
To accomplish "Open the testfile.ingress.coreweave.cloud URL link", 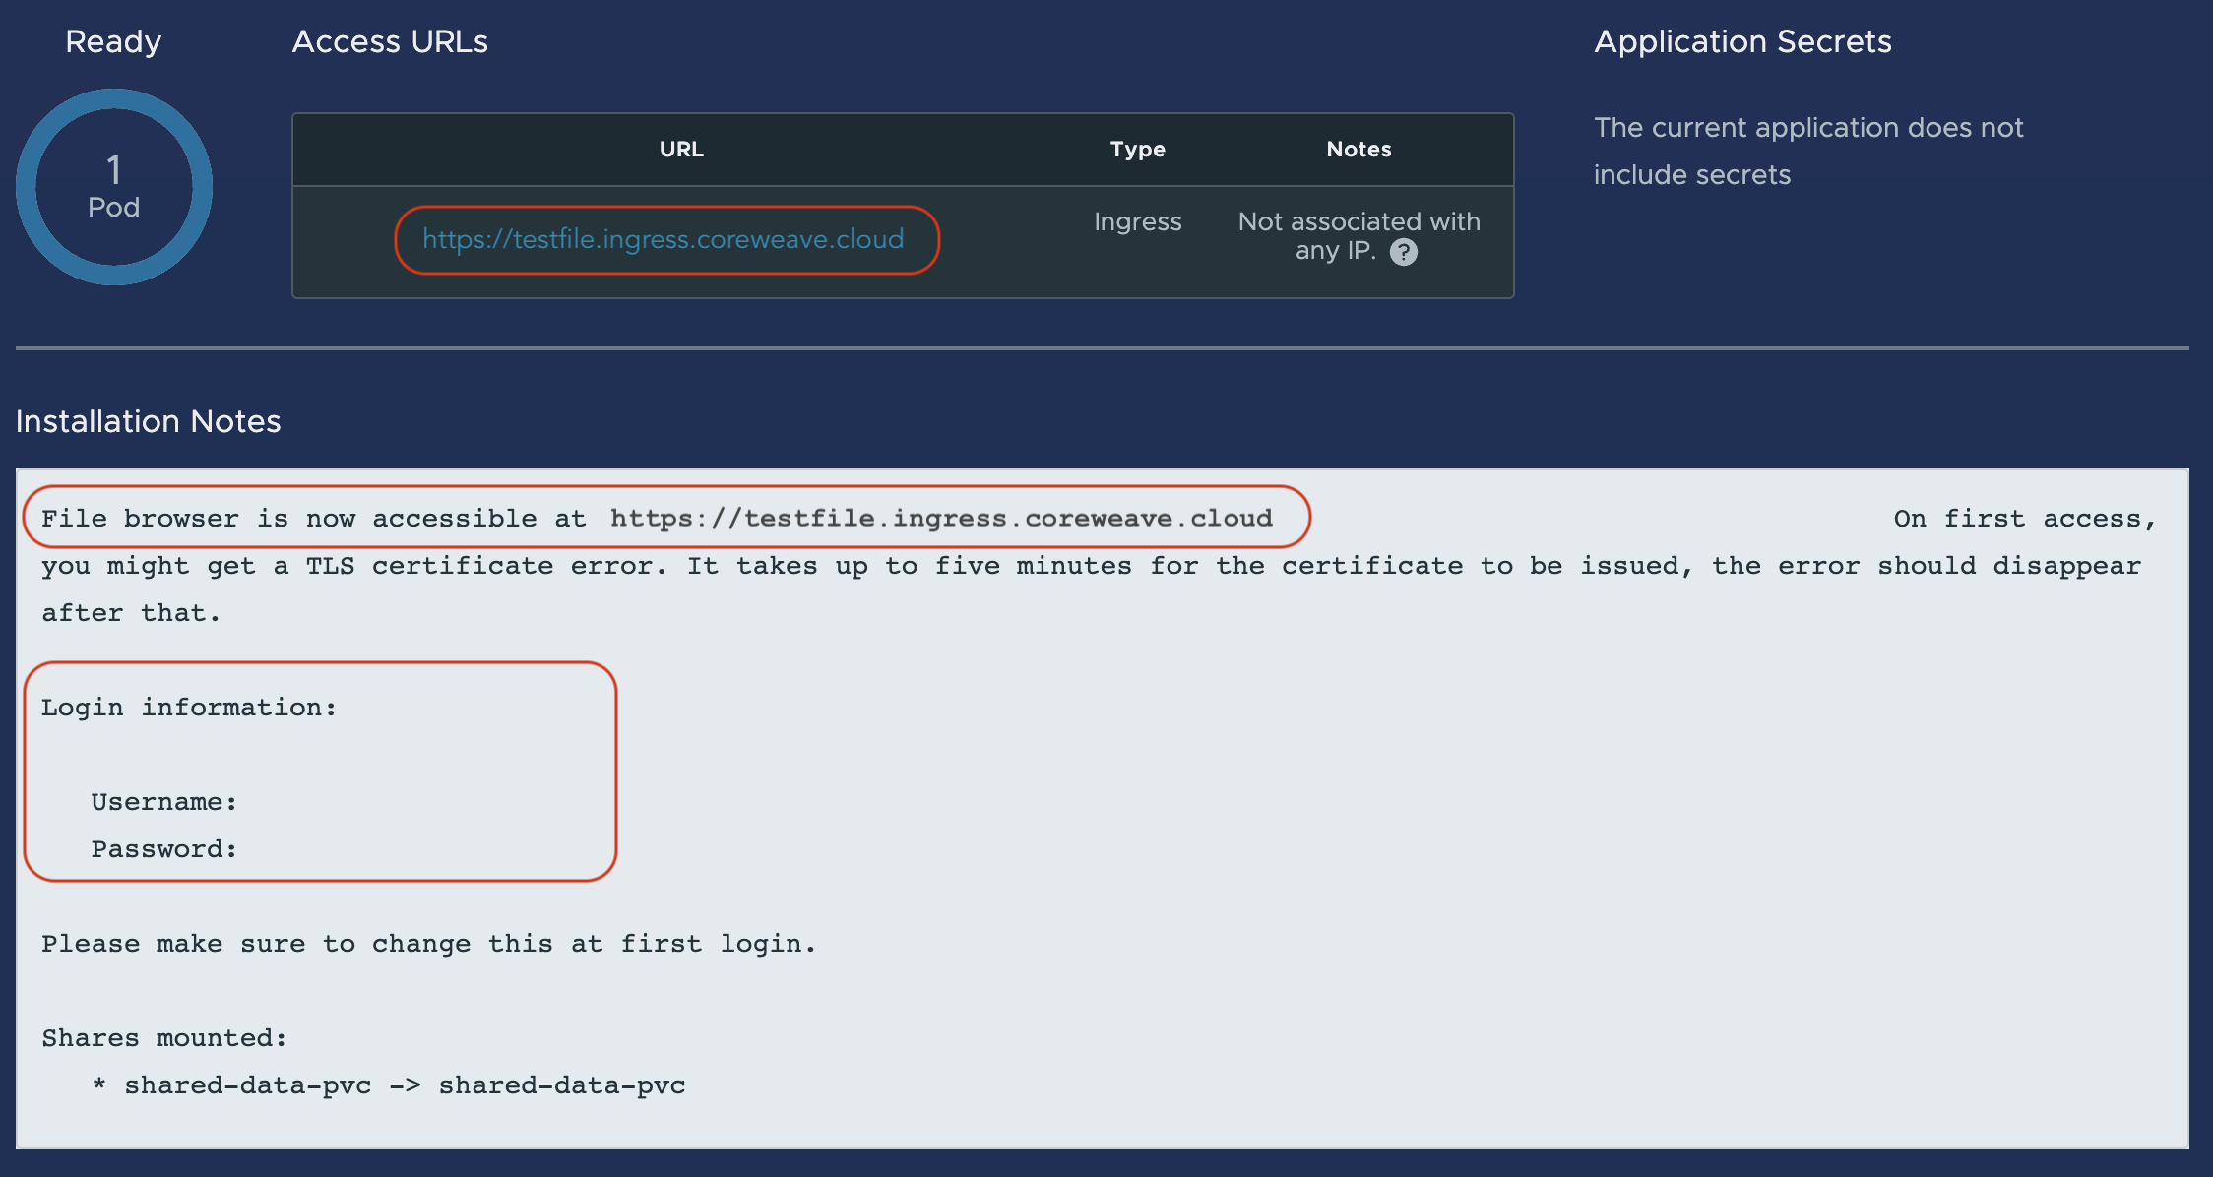I will point(663,239).
